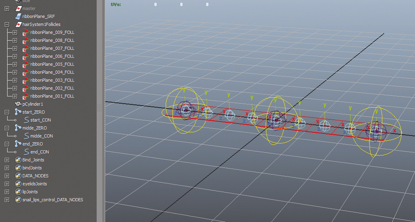Expand ribbonPlane_008_FOLL node
This screenshot has width=415, height=222.
[15, 40]
